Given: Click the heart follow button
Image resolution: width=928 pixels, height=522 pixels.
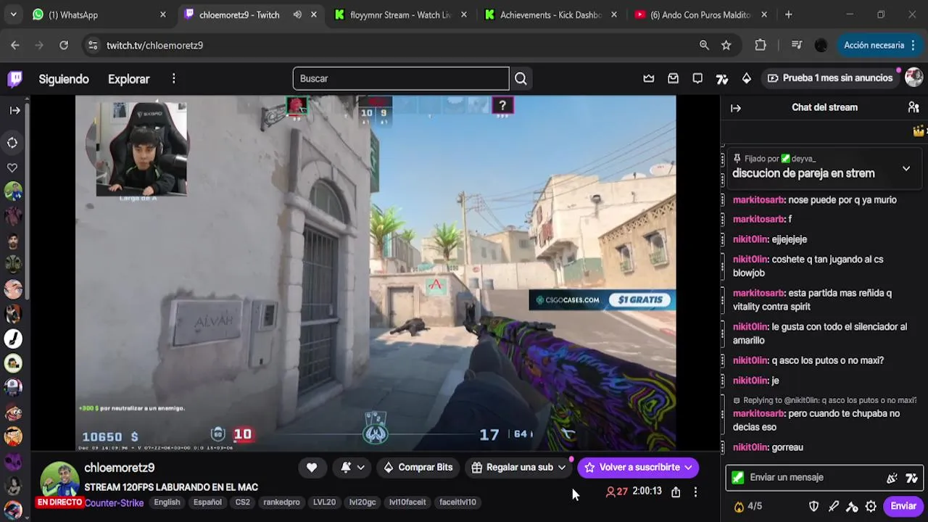Looking at the screenshot, I should point(312,468).
